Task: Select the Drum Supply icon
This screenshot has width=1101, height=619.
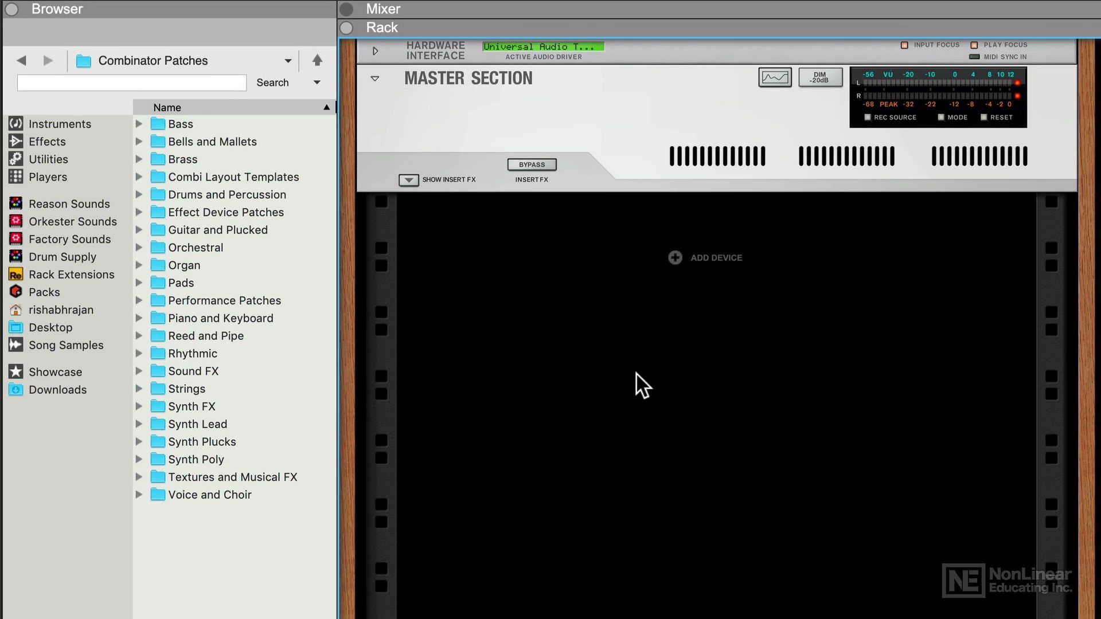Action: pos(16,256)
